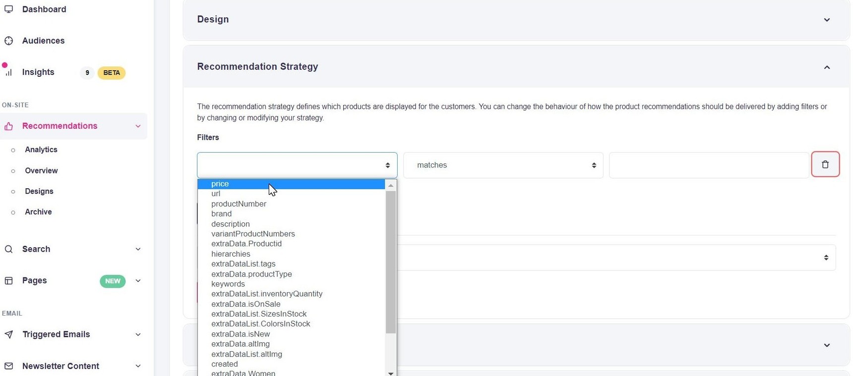Click the filter value input field
This screenshot has height=376, width=853.
pos(708,165)
